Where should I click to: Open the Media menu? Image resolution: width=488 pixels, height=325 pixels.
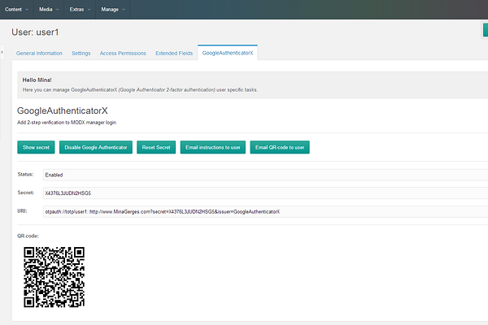[x=49, y=9]
